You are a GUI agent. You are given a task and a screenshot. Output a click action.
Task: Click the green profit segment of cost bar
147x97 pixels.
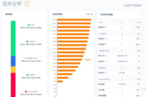13,39
